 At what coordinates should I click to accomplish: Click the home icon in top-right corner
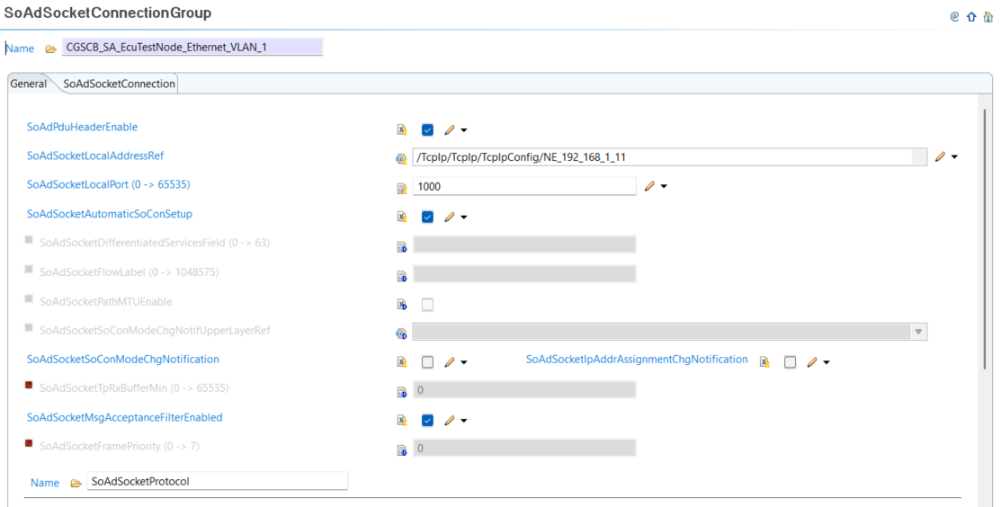[988, 16]
